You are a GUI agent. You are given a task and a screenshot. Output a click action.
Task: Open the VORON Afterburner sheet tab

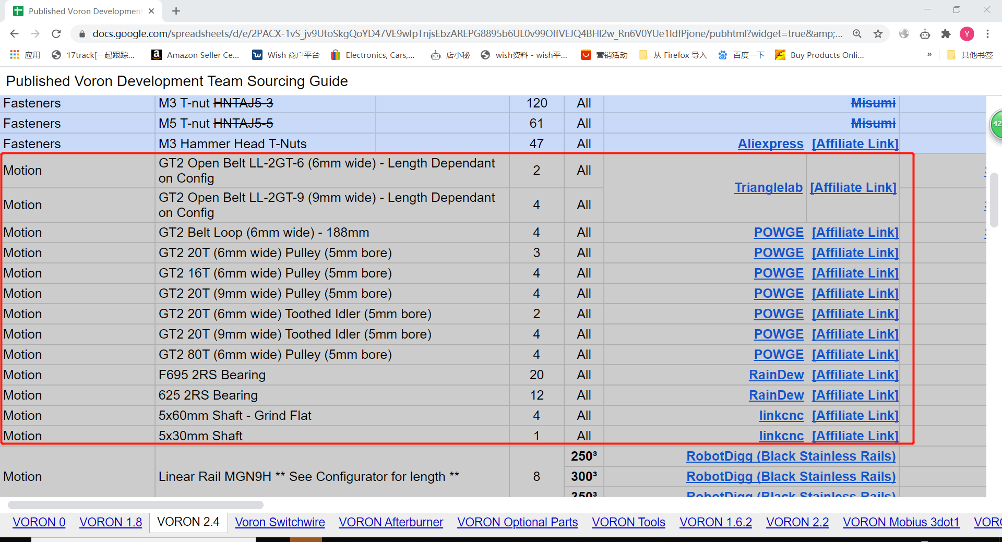pos(391,522)
